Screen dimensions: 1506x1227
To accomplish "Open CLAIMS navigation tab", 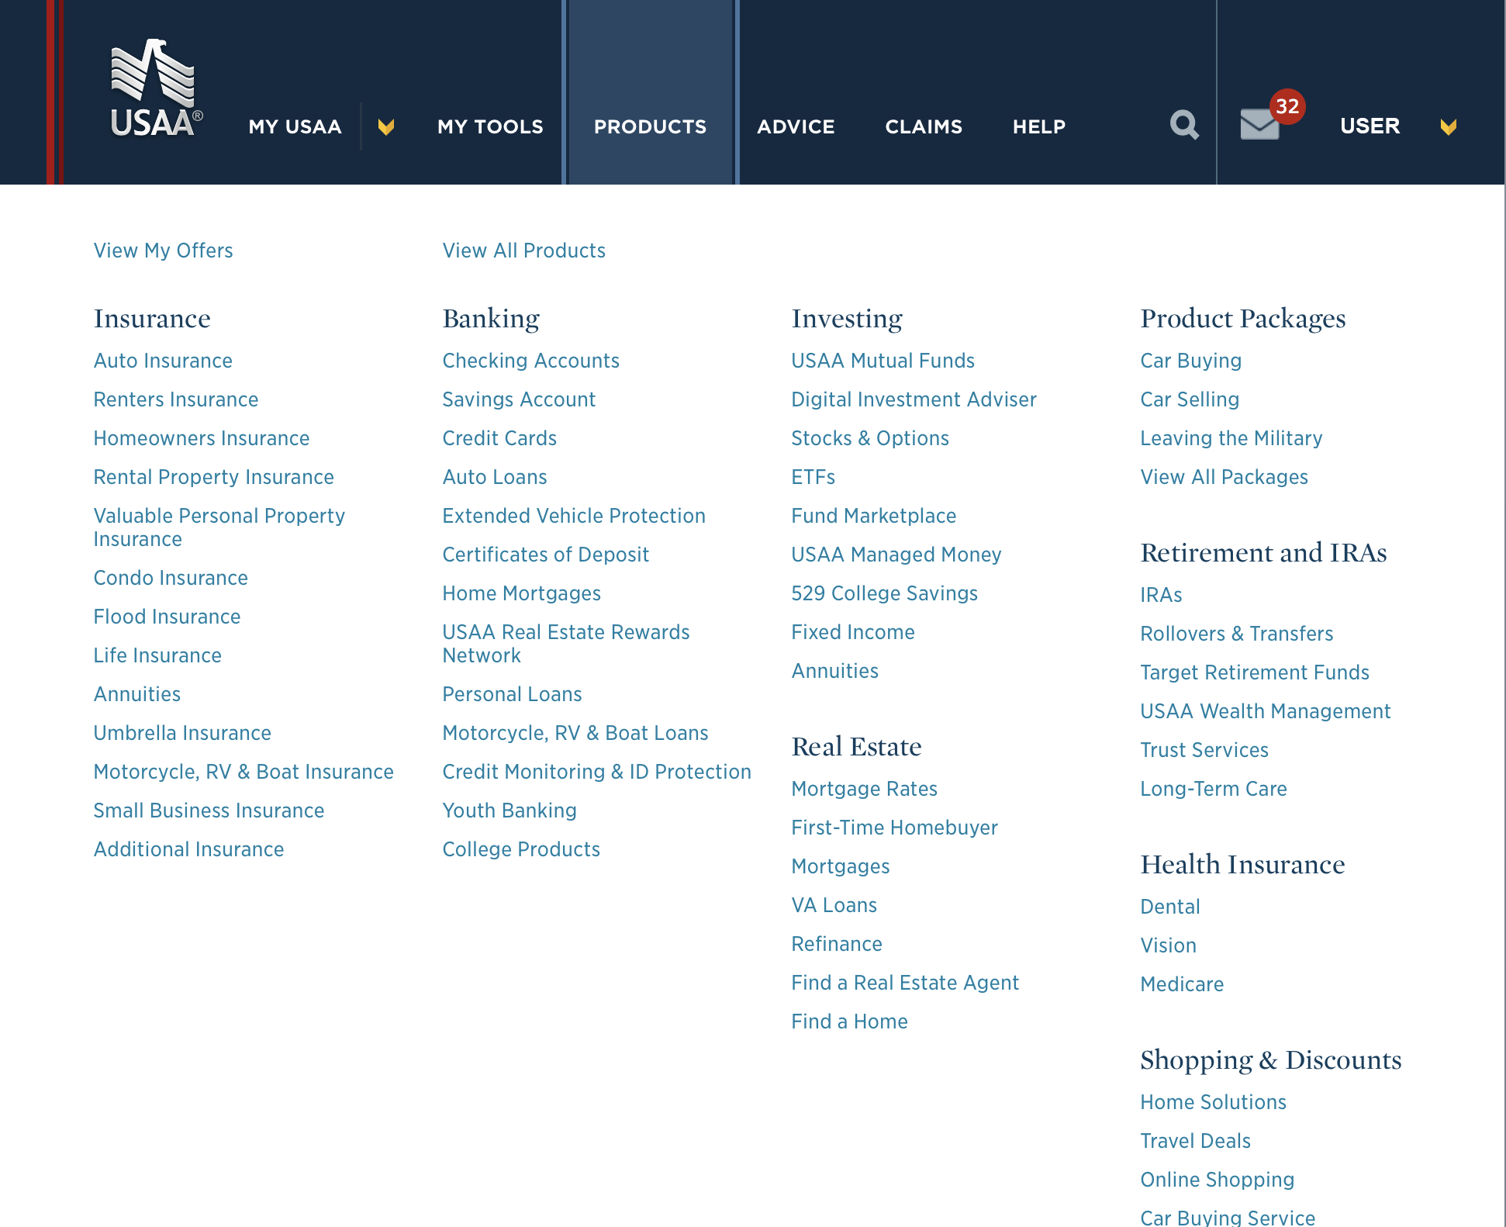I will point(923,125).
